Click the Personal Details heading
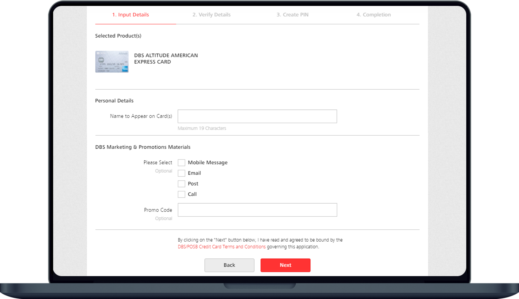The width and height of the screenshot is (519, 299). (x=114, y=100)
